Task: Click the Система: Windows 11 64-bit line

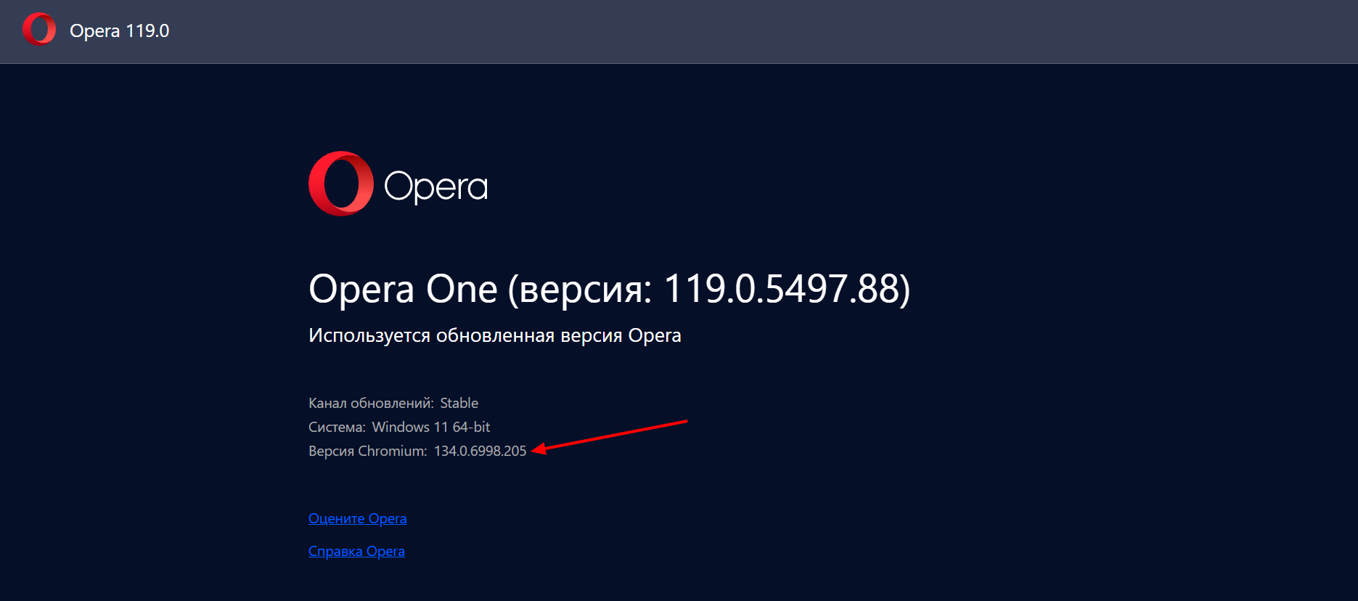Action: pyautogui.click(x=399, y=427)
